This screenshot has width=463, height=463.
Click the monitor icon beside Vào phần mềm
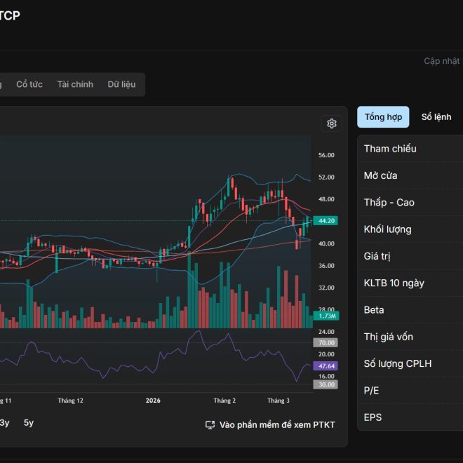210,425
